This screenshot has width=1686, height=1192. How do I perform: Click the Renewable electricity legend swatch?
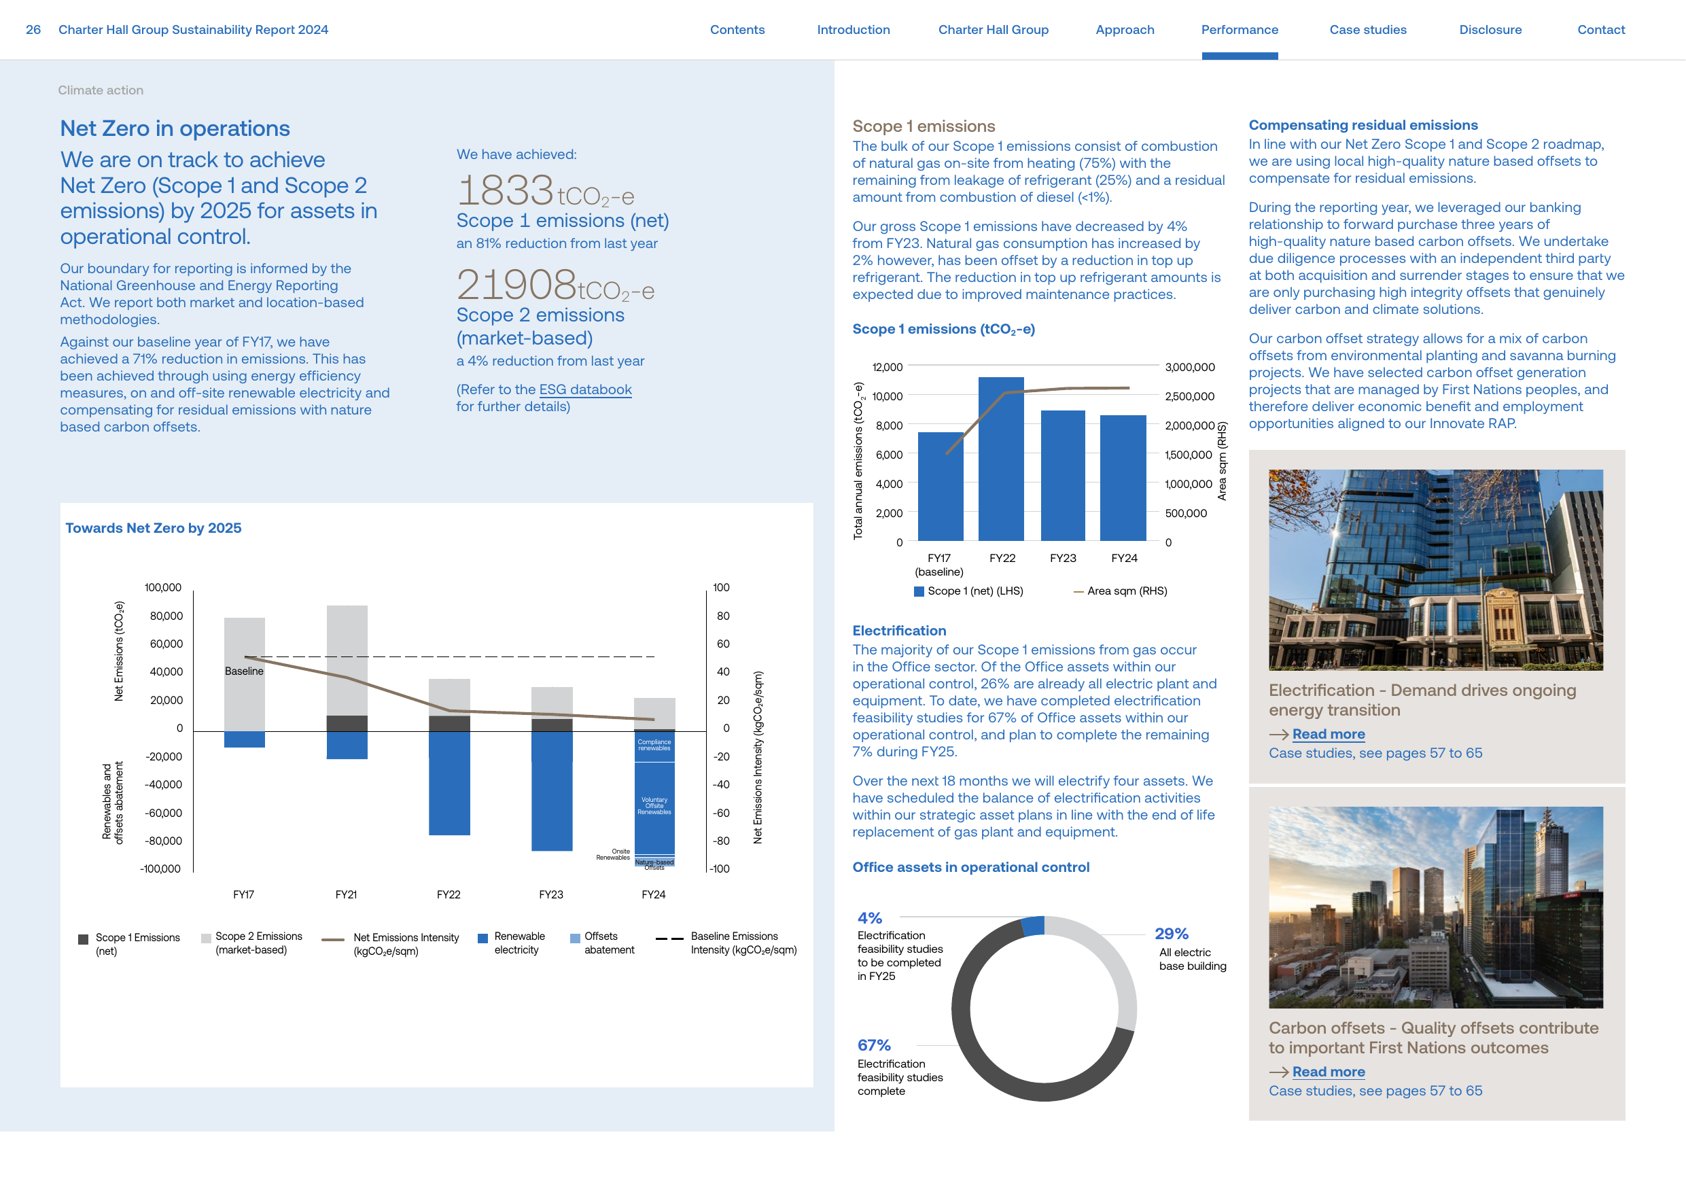click(482, 938)
